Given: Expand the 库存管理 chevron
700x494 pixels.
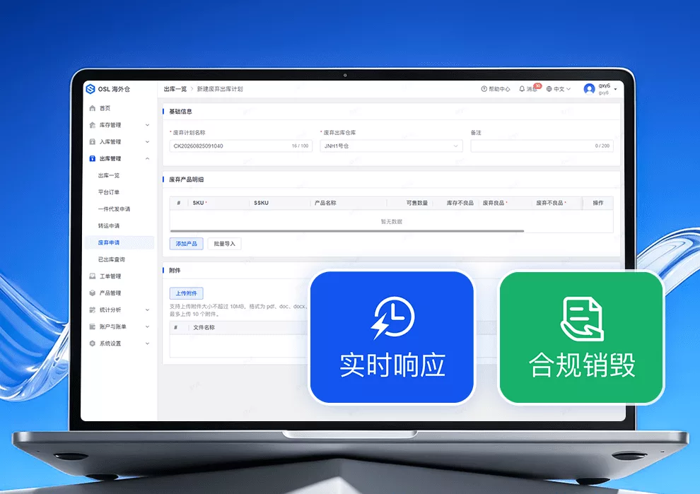Looking at the screenshot, I should click(x=147, y=125).
